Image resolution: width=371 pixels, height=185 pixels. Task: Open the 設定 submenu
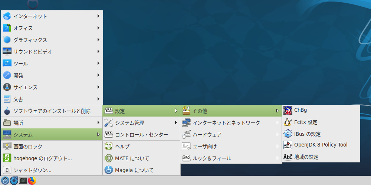coord(141,111)
